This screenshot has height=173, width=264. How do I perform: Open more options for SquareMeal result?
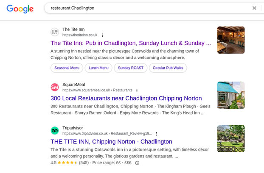tap(137, 90)
